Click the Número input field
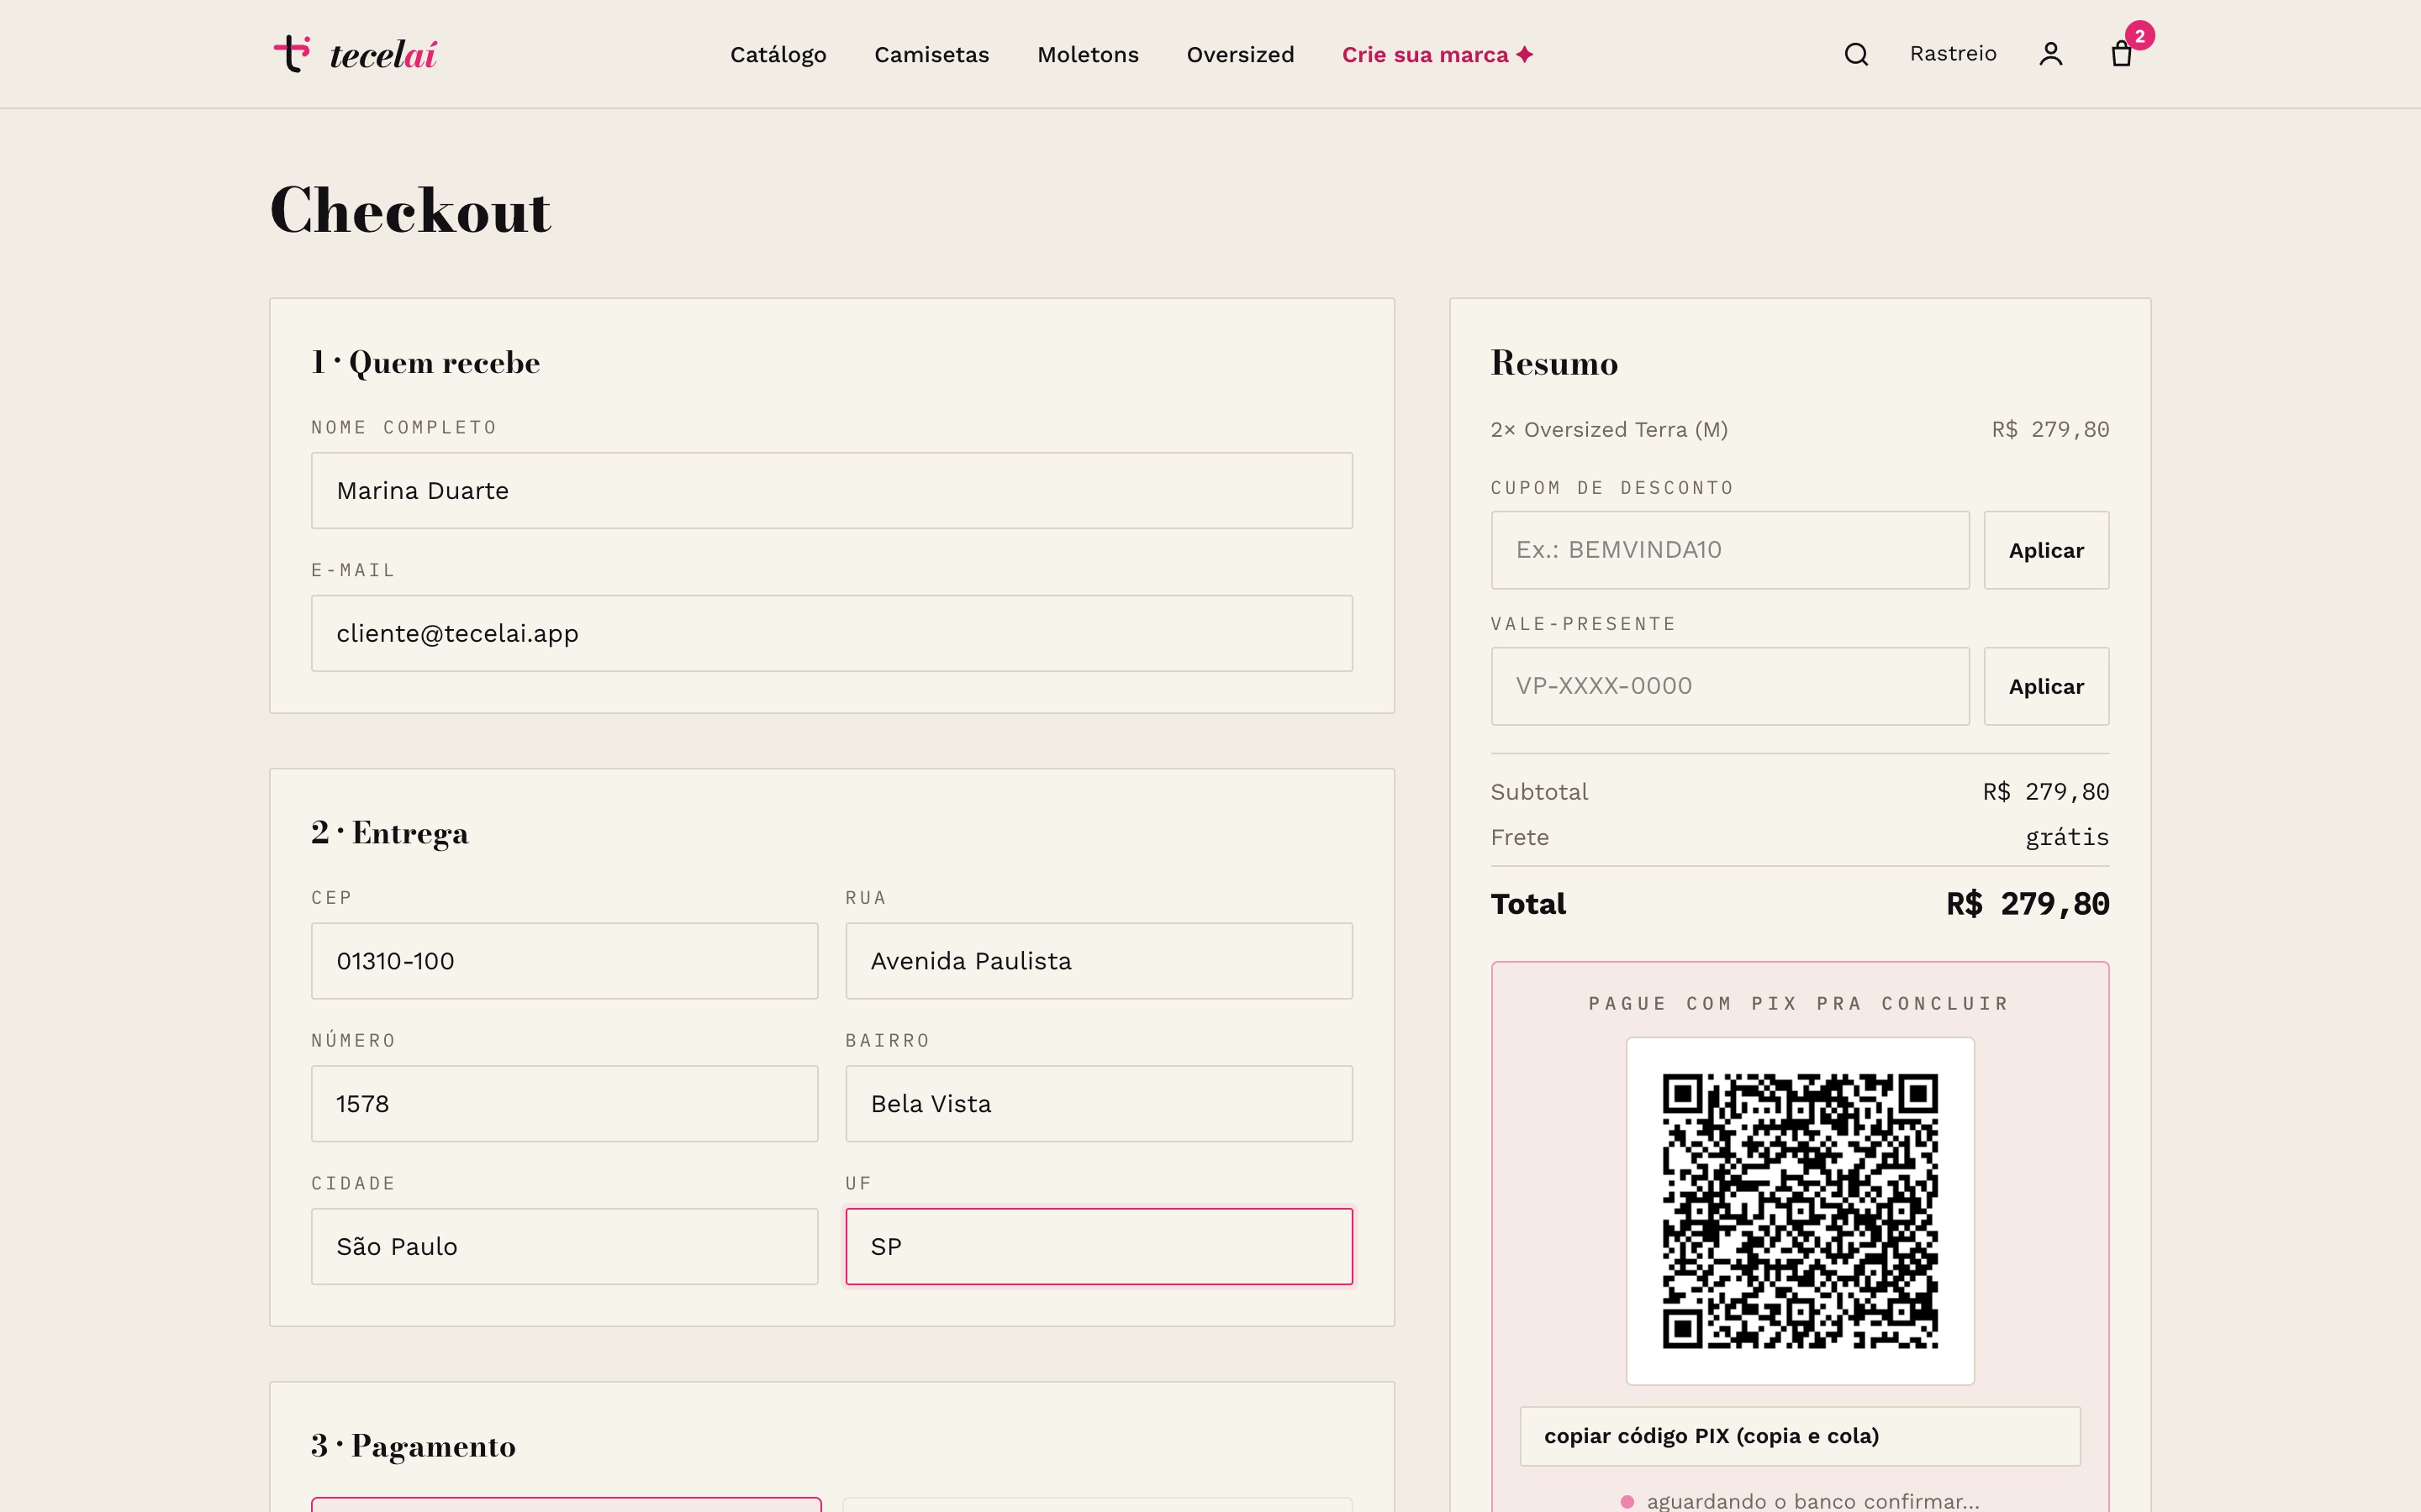 tap(564, 1104)
